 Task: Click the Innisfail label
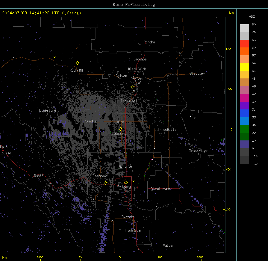(x=129, y=101)
